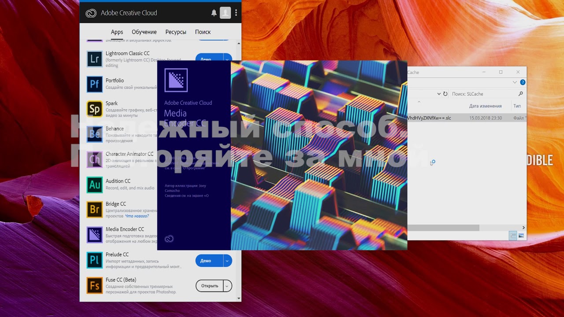The width and height of the screenshot is (564, 317).
Task: Click the date 15.03.2018 23:30 cell
Action: coord(485,118)
